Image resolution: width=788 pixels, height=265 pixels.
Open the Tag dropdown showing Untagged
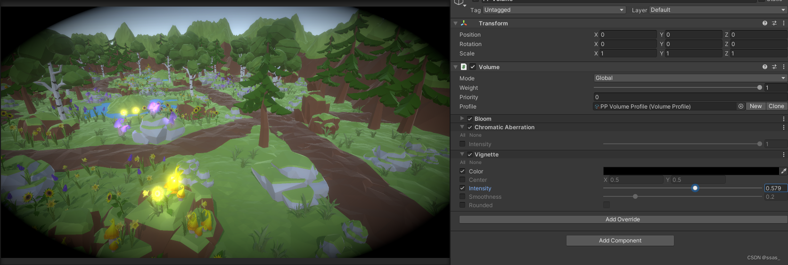pyautogui.click(x=554, y=10)
